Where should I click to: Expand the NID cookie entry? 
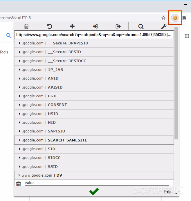point(94,122)
